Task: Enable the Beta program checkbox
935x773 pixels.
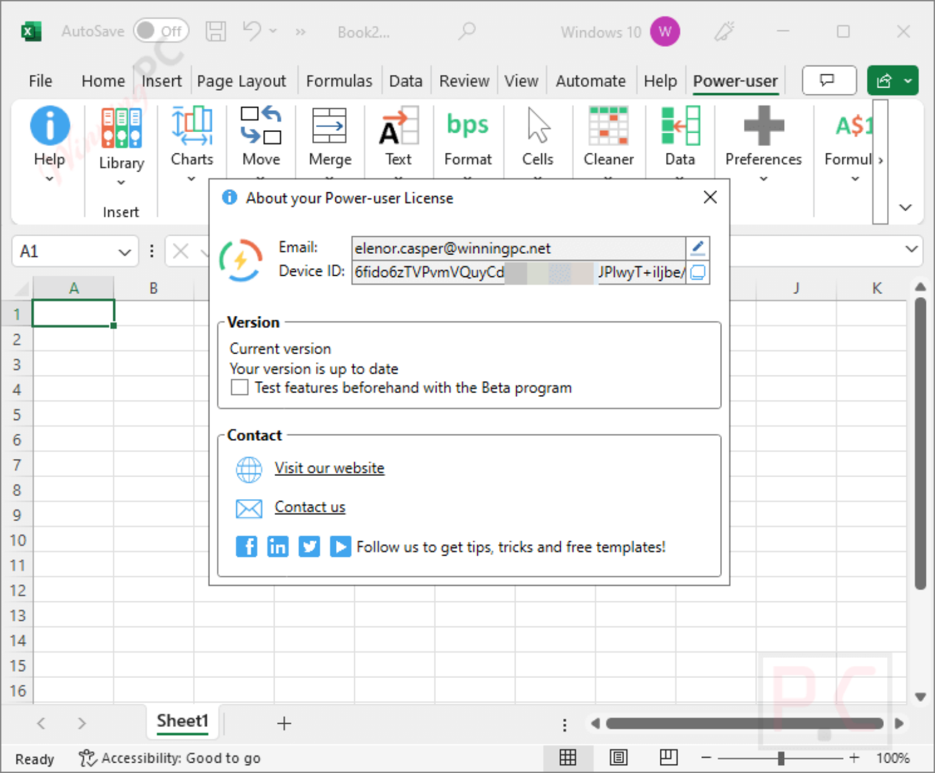Action: (239, 387)
